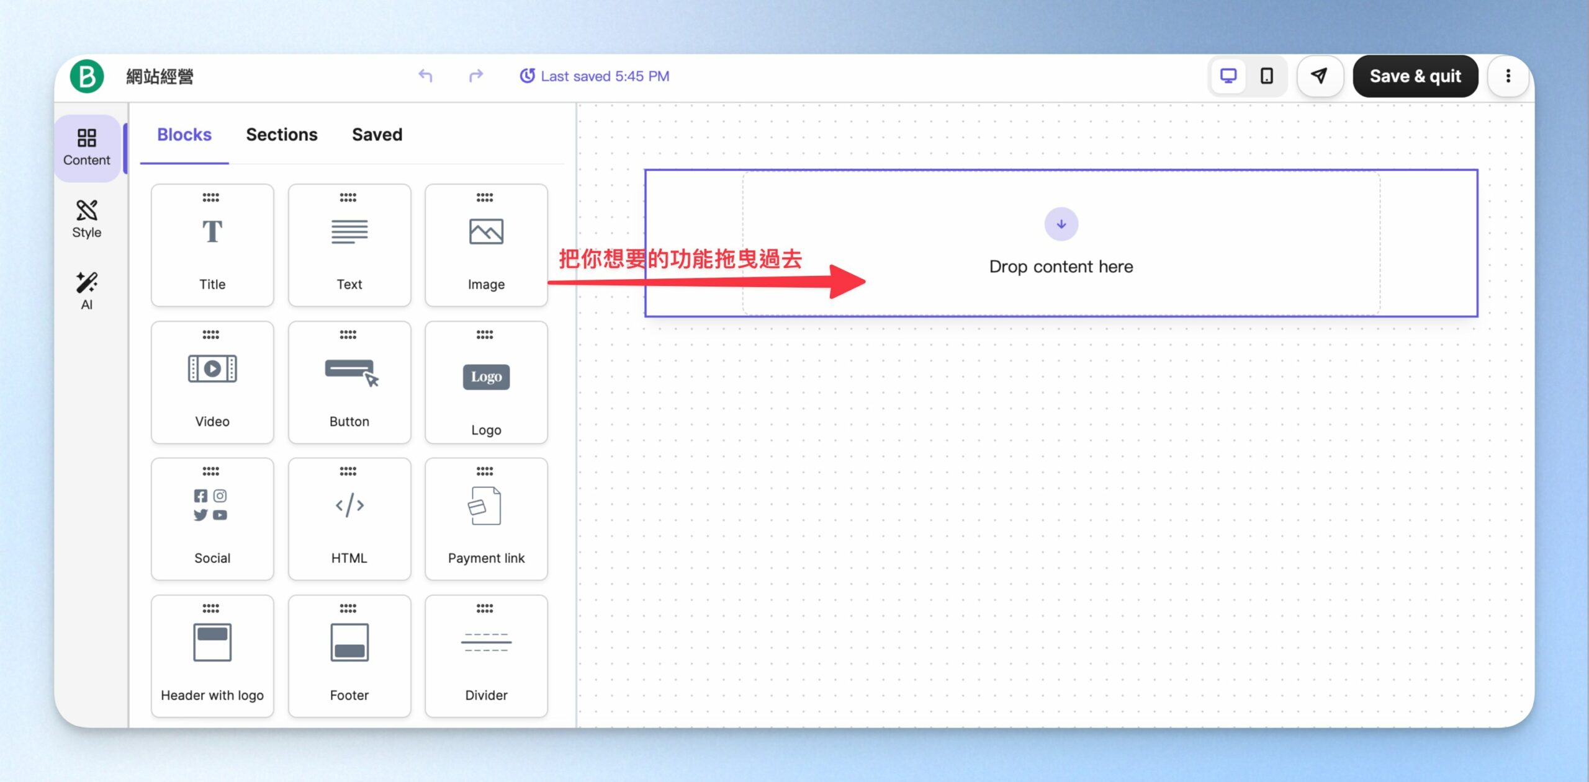
Task: Open the three-dot more options menu
Action: (x=1508, y=76)
